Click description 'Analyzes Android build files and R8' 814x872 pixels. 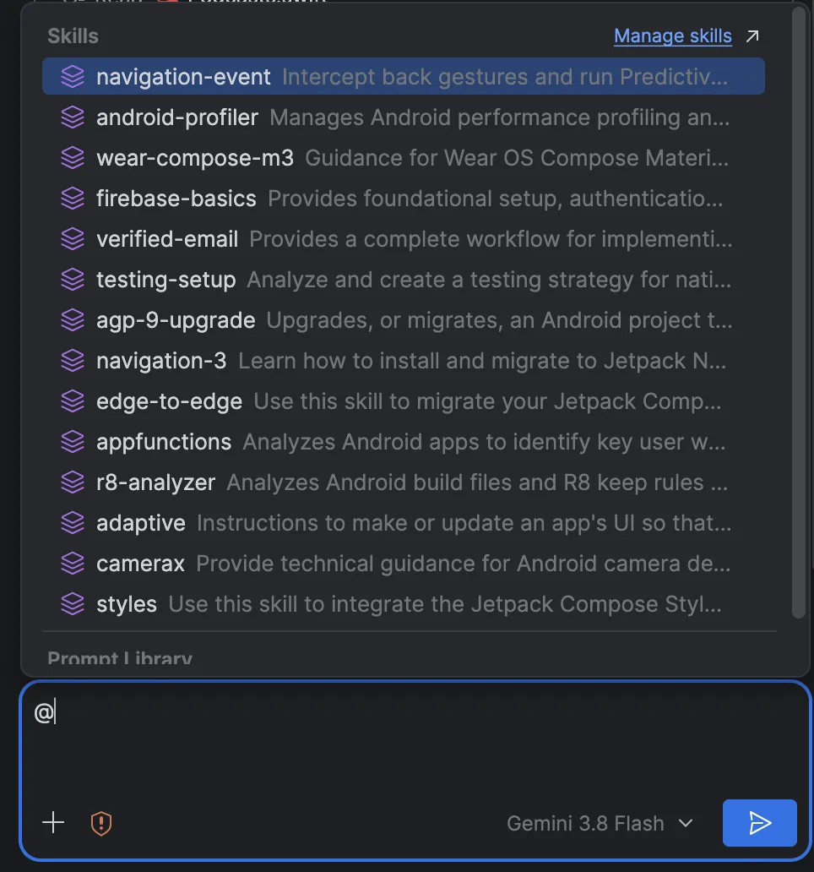[x=409, y=482]
